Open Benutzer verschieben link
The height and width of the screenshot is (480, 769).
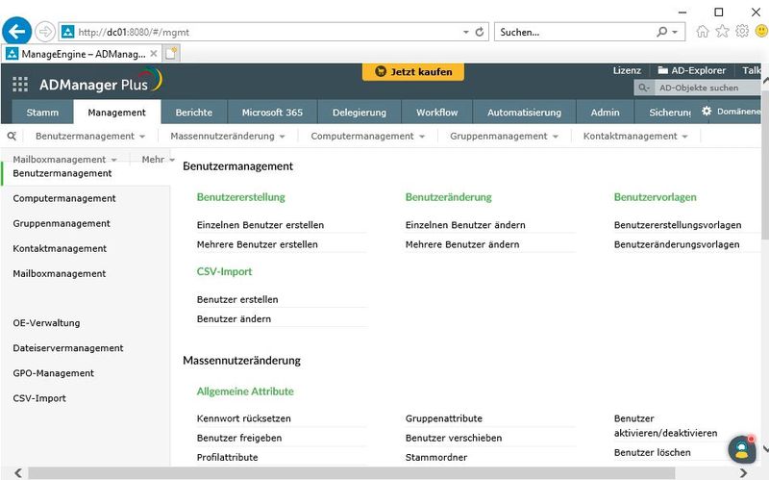click(454, 438)
